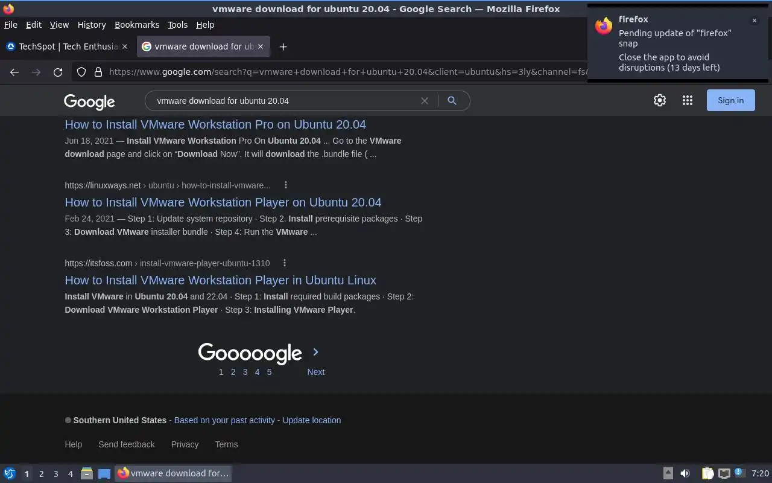Switch to virtual desktop 2

[41, 474]
